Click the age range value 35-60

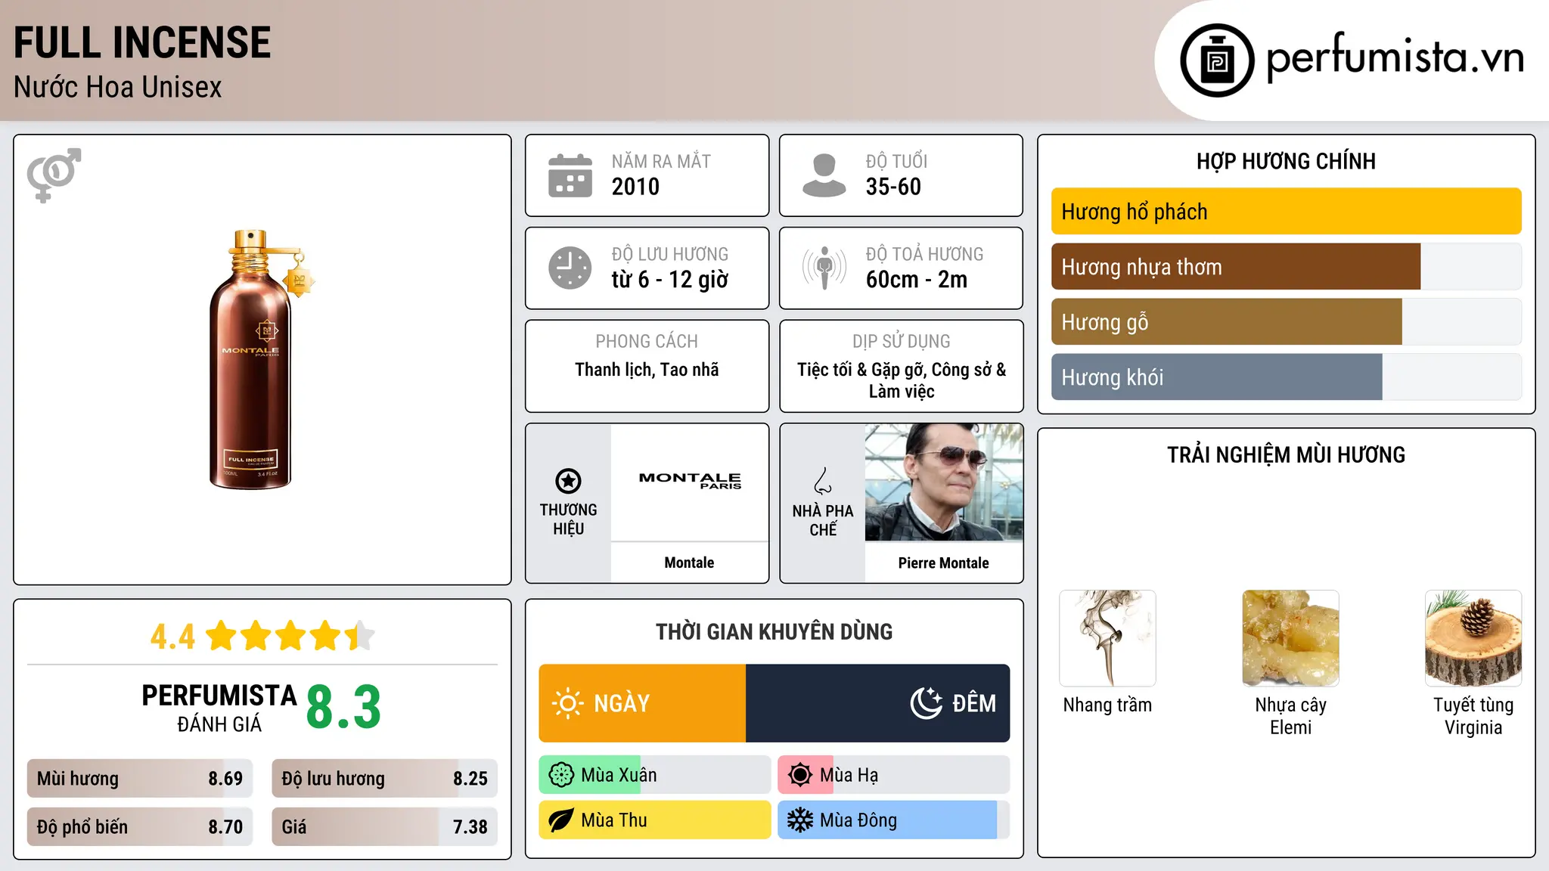pos(893,187)
